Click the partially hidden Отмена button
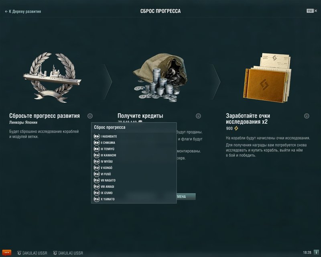The height and width of the screenshot is (257, 321). point(186,196)
